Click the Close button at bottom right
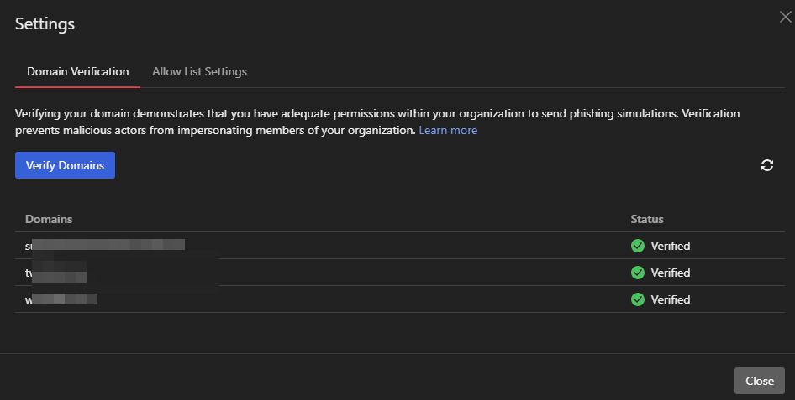This screenshot has width=795, height=400. (759, 381)
